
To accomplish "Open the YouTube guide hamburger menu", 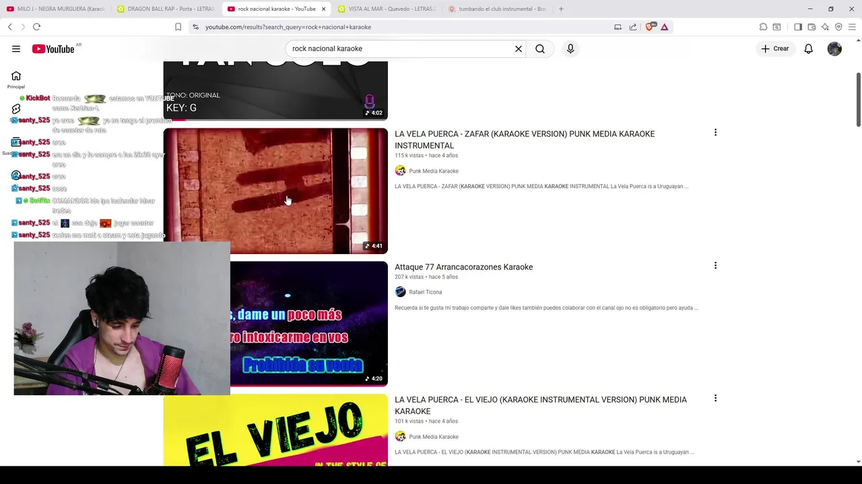I will click(16, 48).
